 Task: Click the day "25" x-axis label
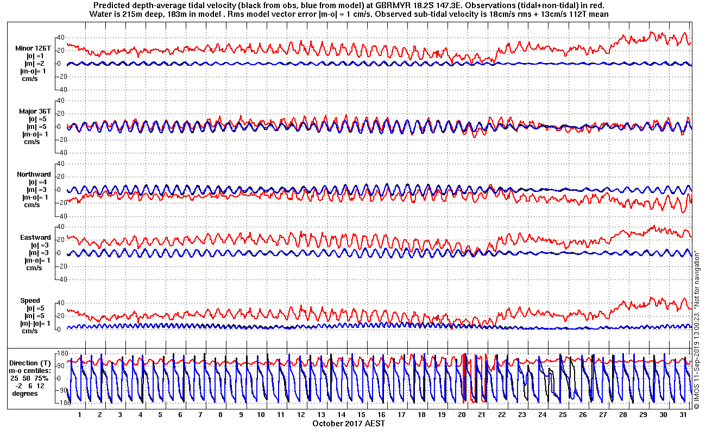[x=562, y=414]
